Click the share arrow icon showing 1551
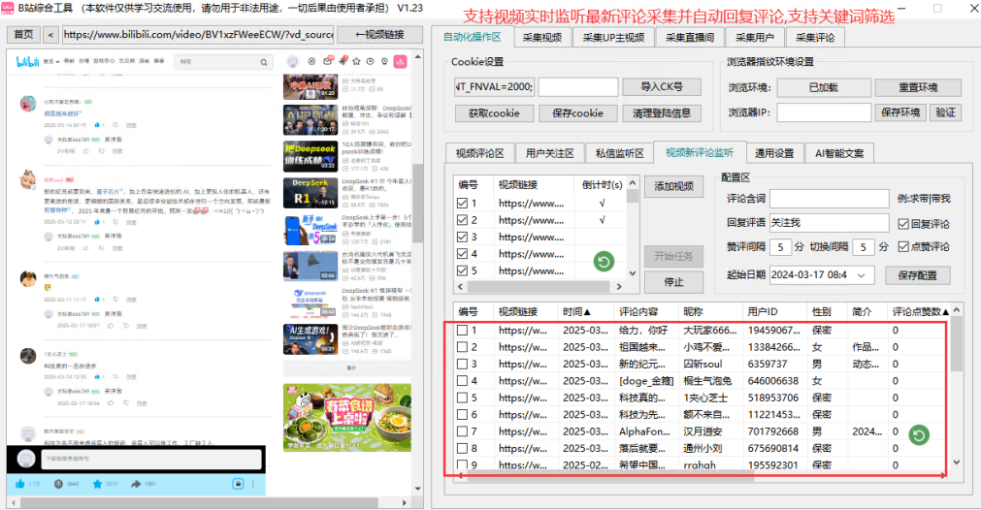 click(136, 484)
